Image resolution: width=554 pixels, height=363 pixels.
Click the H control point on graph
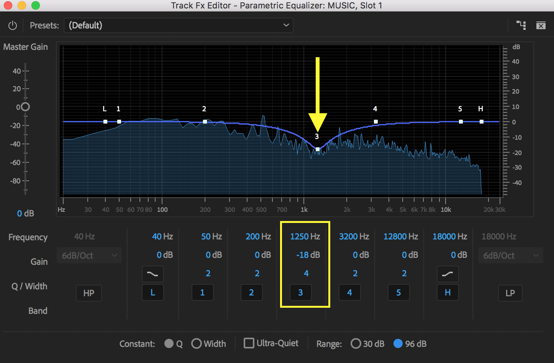click(x=482, y=122)
